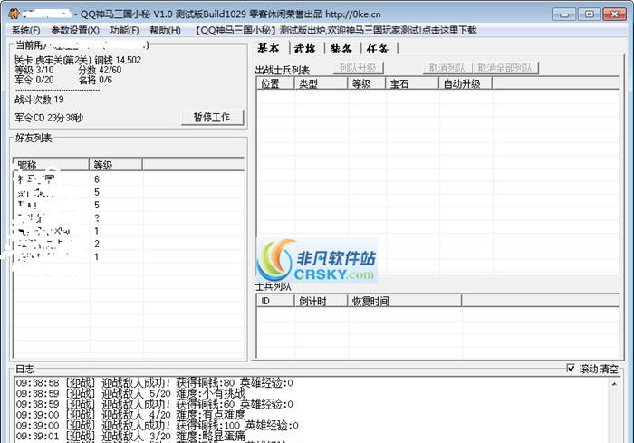Click the 军令CD 23分38秒 text
Screen dimensions: 634x443
pos(49,118)
